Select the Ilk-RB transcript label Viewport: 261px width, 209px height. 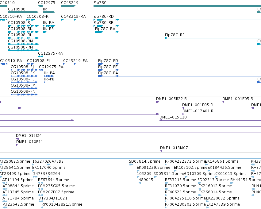tap(48, 29)
